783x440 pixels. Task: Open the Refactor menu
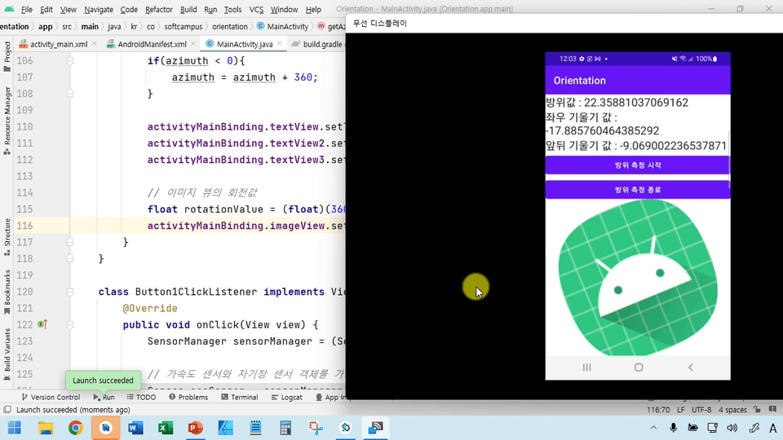click(159, 10)
